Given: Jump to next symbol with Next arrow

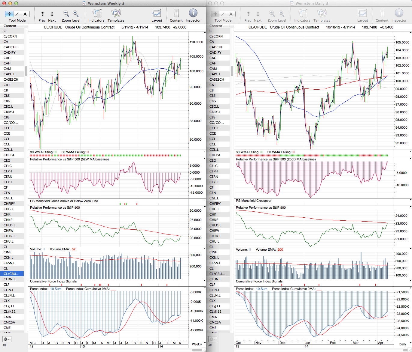Looking at the screenshot, I should [52, 14].
